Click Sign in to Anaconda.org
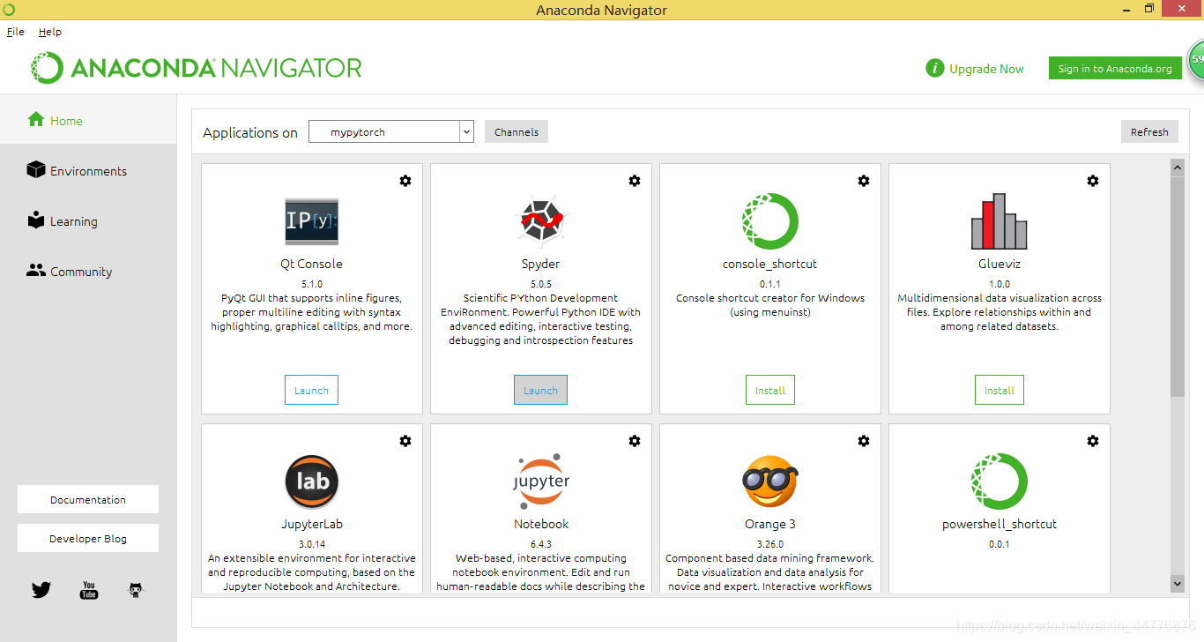This screenshot has width=1204, height=642. coord(1115,69)
